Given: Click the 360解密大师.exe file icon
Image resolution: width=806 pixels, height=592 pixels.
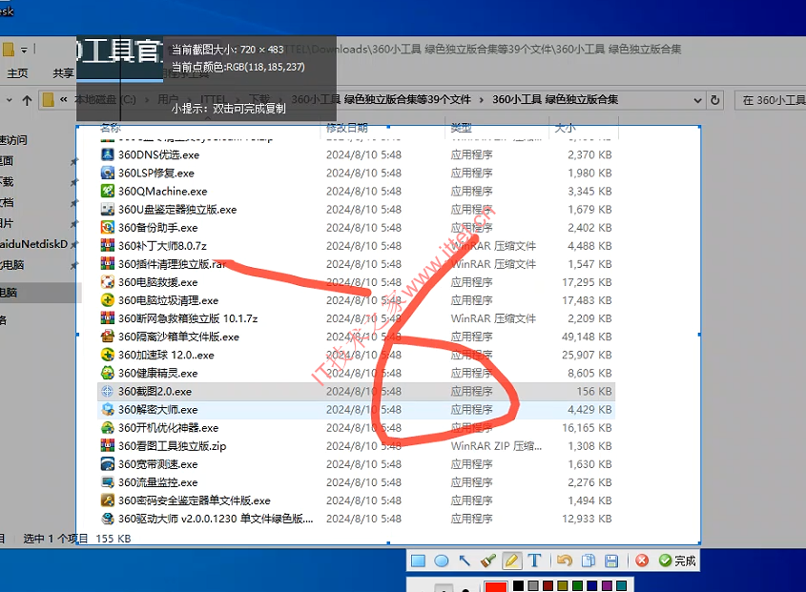Looking at the screenshot, I should pos(108,410).
